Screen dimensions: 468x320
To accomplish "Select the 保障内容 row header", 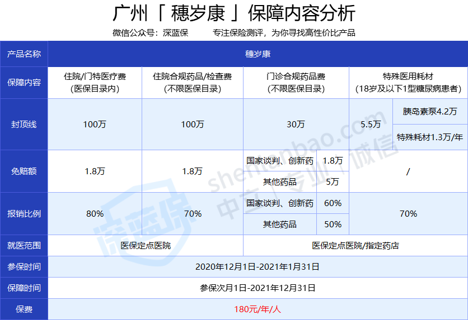I will (x=24, y=83).
